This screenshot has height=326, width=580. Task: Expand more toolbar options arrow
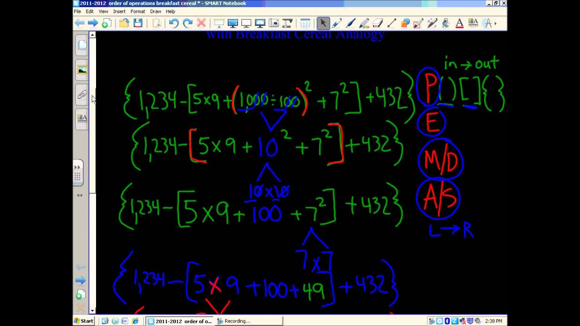pyautogui.click(x=496, y=23)
